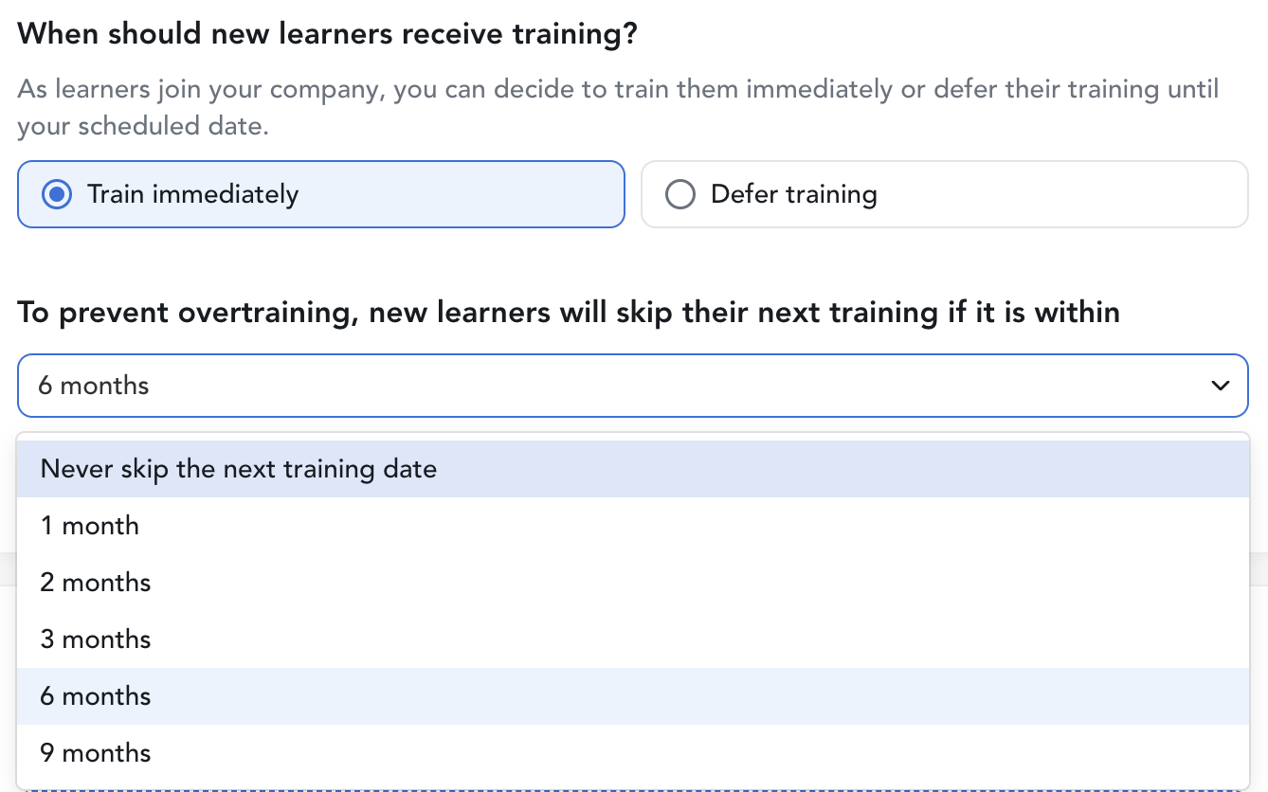Click the filled radio circle beside Train immediately
Screen dimensions: 1268x792
tap(58, 194)
